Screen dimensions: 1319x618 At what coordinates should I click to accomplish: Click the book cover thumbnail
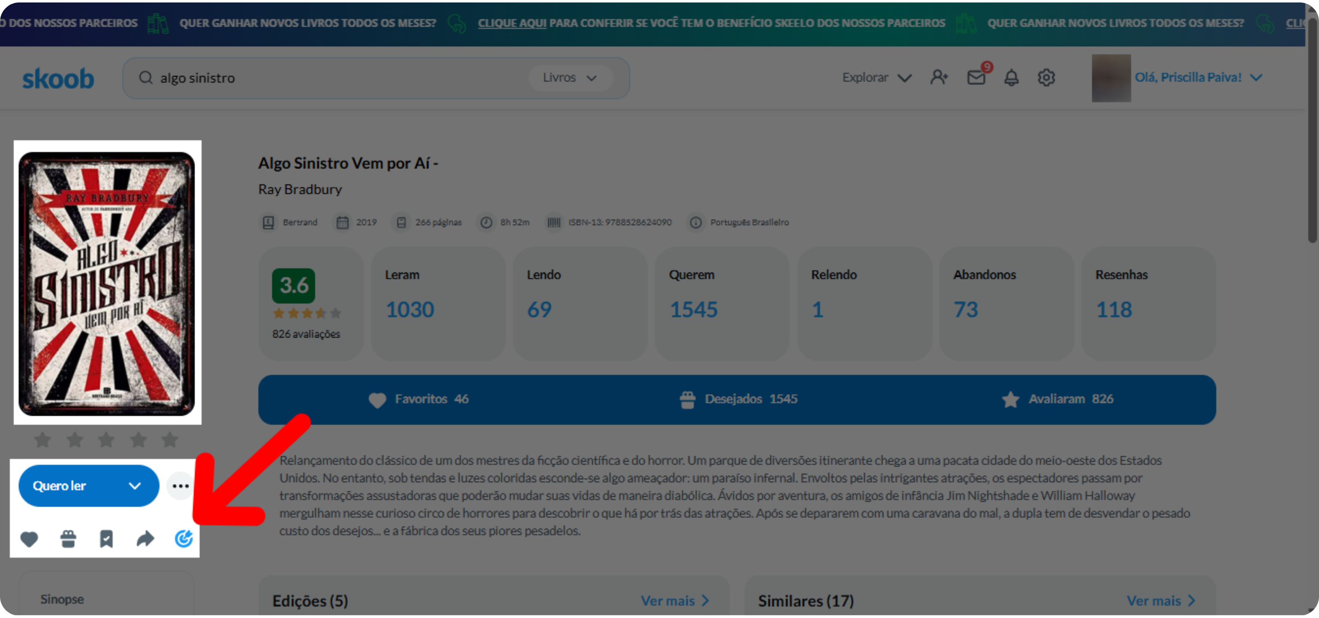pos(107,283)
